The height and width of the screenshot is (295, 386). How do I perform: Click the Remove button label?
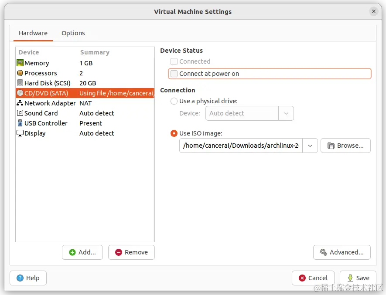coord(136,252)
